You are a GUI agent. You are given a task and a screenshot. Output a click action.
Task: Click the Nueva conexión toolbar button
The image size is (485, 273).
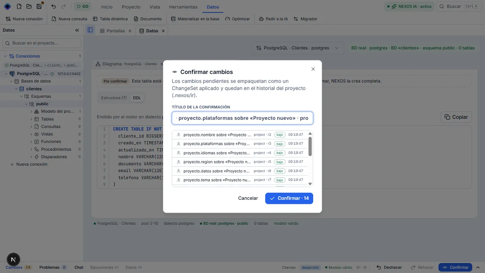(x=24, y=19)
